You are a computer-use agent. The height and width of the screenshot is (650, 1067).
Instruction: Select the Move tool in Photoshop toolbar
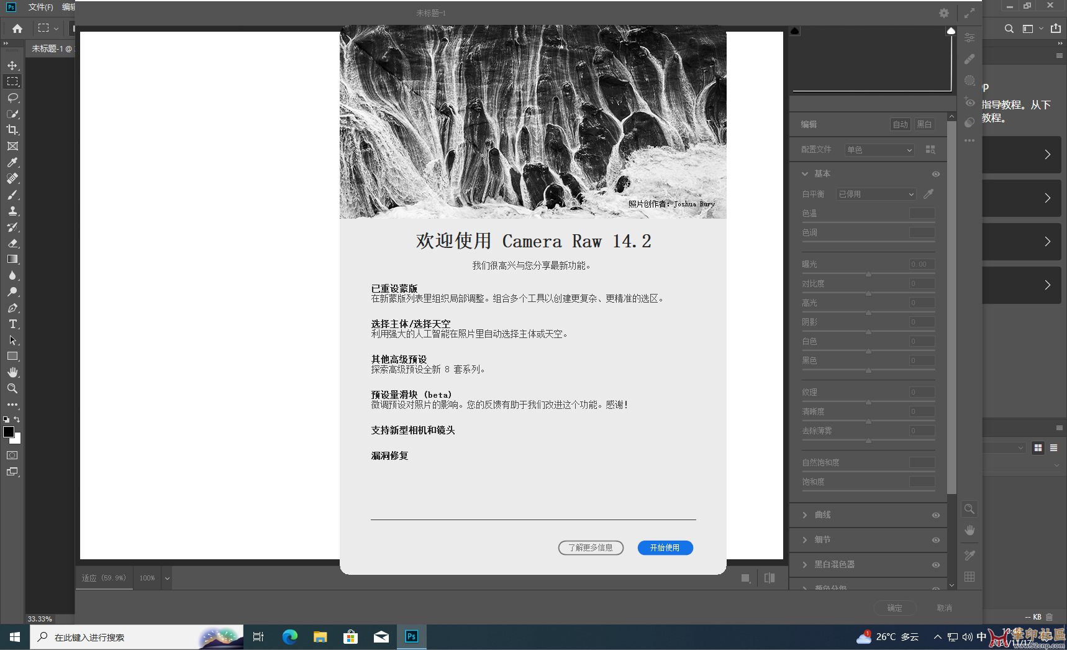click(x=12, y=65)
